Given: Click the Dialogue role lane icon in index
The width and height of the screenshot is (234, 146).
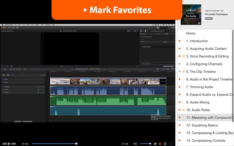Looking at the screenshot, I should (x=38, y=87).
